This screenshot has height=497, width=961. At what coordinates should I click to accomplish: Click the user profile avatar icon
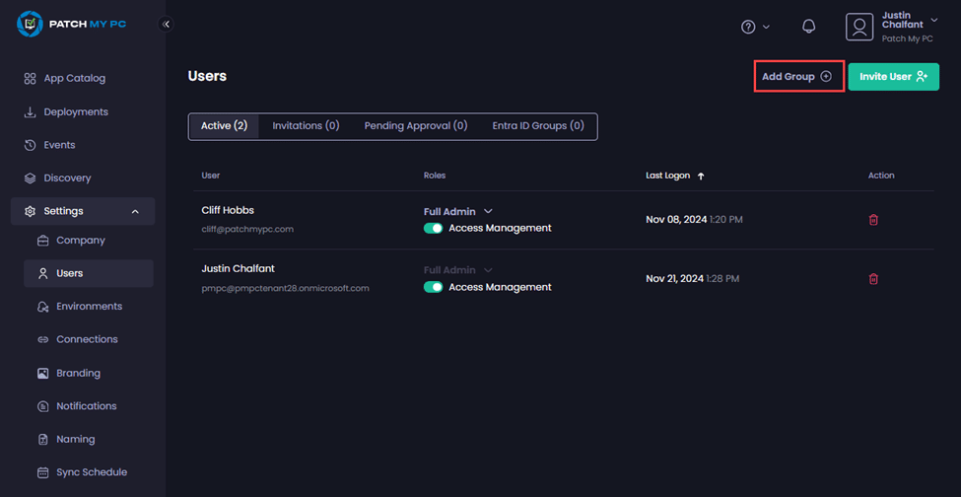[859, 27]
